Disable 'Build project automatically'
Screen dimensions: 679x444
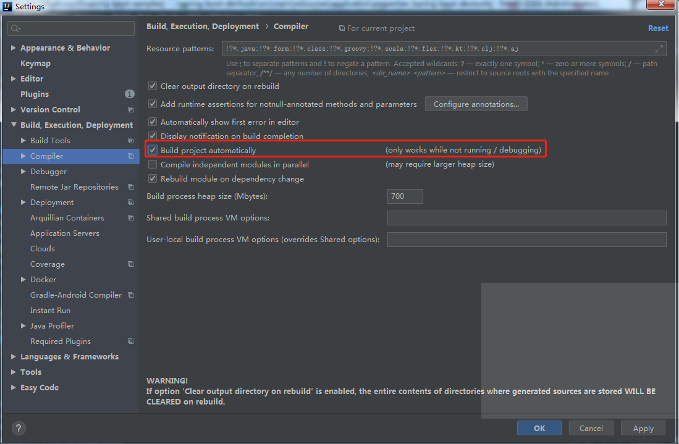coord(152,149)
